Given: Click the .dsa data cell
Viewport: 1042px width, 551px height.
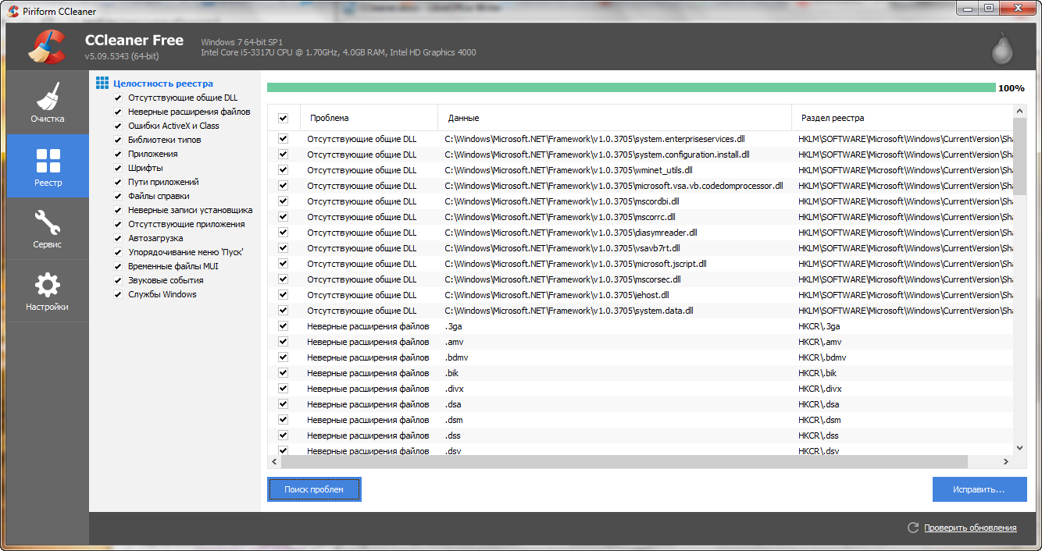Looking at the screenshot, I should click(x=454, y=404).
